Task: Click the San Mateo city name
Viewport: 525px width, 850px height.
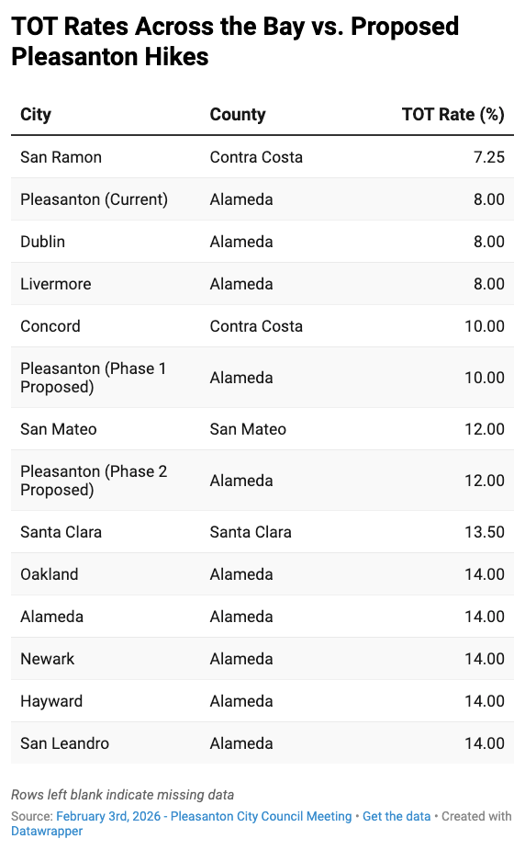Action: tap(59, 429)
